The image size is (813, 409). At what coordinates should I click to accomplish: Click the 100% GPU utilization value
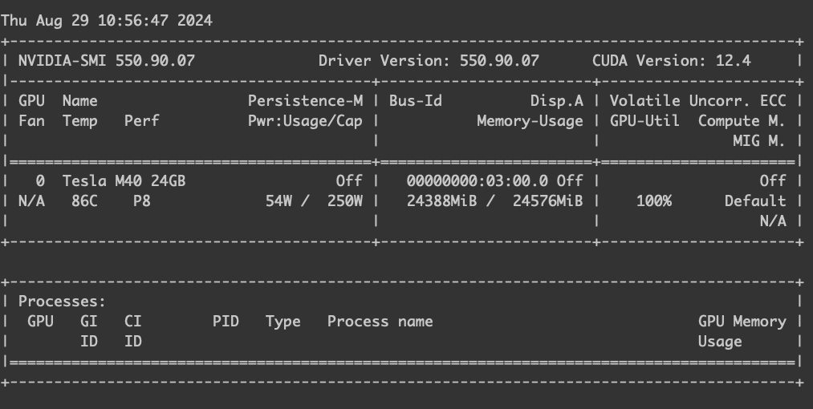pos(654,201)
